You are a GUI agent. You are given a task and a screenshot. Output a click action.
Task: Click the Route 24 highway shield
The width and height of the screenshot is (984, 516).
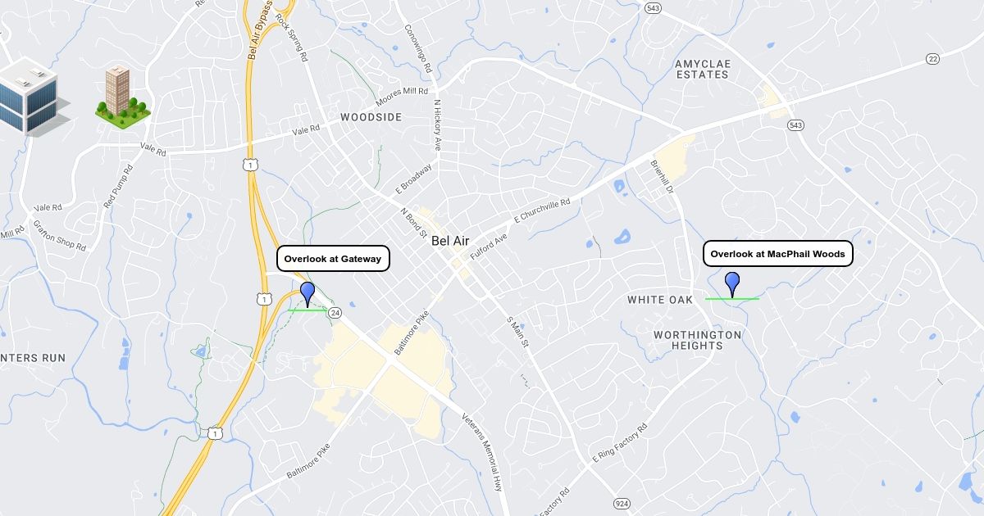(335, 313)
